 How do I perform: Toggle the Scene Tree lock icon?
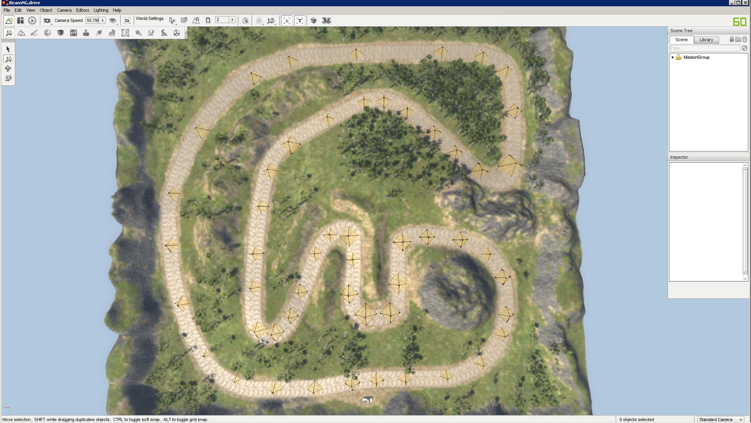click(732, 39)
